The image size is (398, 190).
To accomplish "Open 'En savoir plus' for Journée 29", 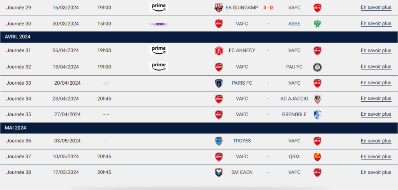I will pyautogui.click(x=376, y=8).
